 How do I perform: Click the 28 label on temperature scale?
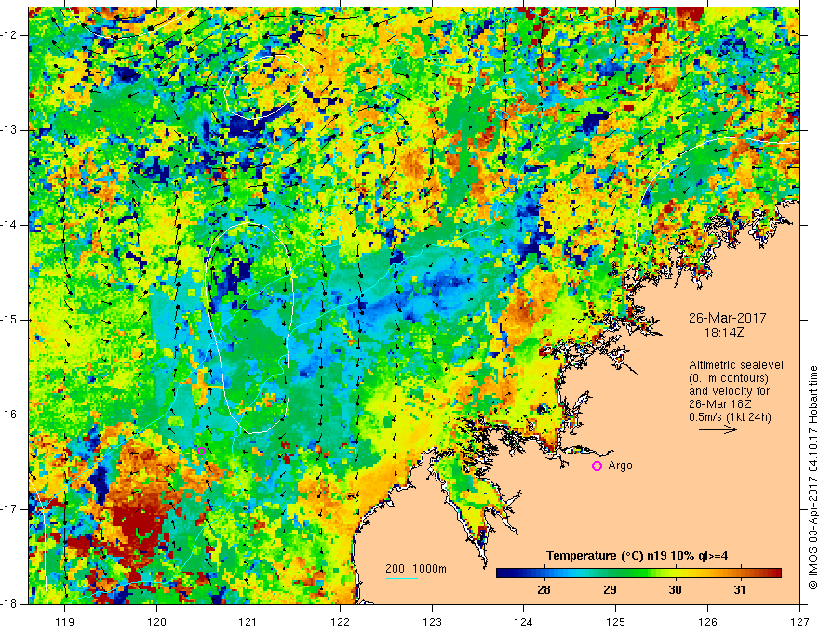pyautogui.click(x=544, y=590)
